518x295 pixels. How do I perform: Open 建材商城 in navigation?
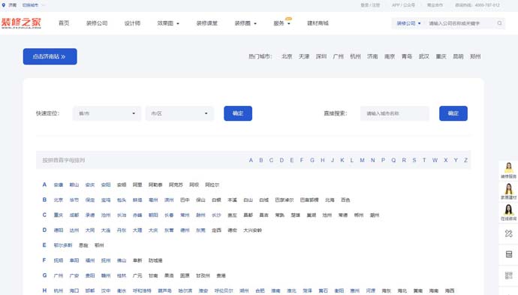point(318,23)
